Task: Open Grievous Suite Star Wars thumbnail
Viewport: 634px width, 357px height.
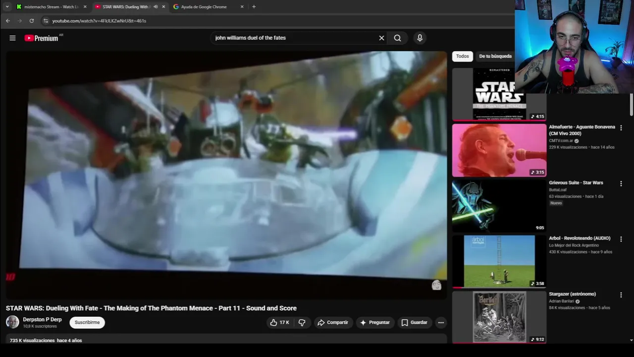Action: 499,206
